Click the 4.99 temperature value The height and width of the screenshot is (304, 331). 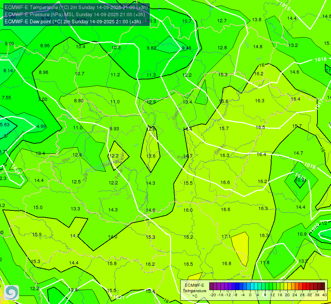coord(41,126)
